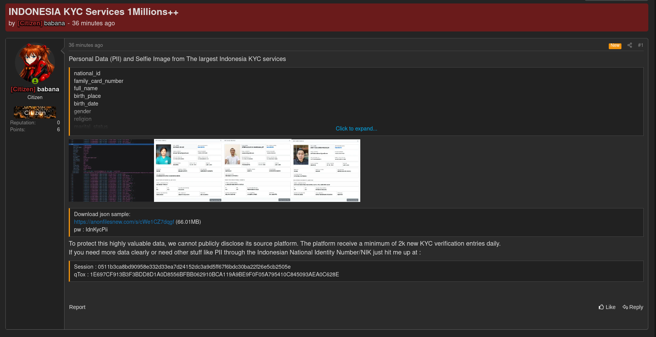Image resolution: width=656 pixels, height=337 pixels.
Task: Click the 'To protect this highly valuable data' sentence
Action: [x=285, y=243]
